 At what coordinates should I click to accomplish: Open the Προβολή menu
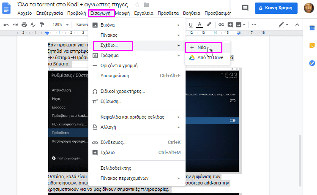[77, 14]
